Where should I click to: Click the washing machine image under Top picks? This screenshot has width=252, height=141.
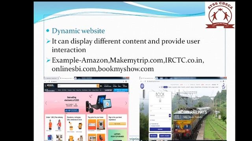[101, 125]
